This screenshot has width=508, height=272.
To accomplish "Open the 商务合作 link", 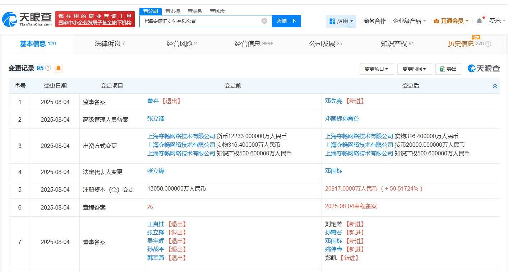I will point(374,21).
